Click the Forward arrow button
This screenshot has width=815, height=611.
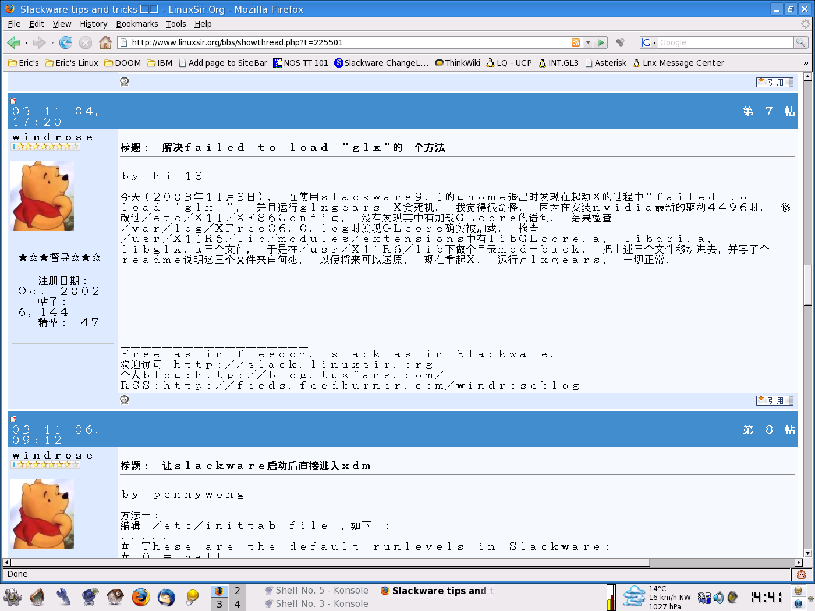pyautogui.click(x=39, y=42)
